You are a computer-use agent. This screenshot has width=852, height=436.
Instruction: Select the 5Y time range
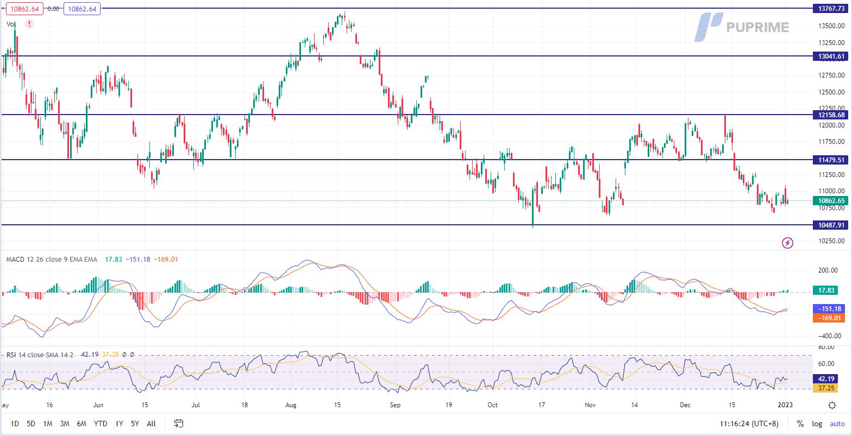coord(135,424)
